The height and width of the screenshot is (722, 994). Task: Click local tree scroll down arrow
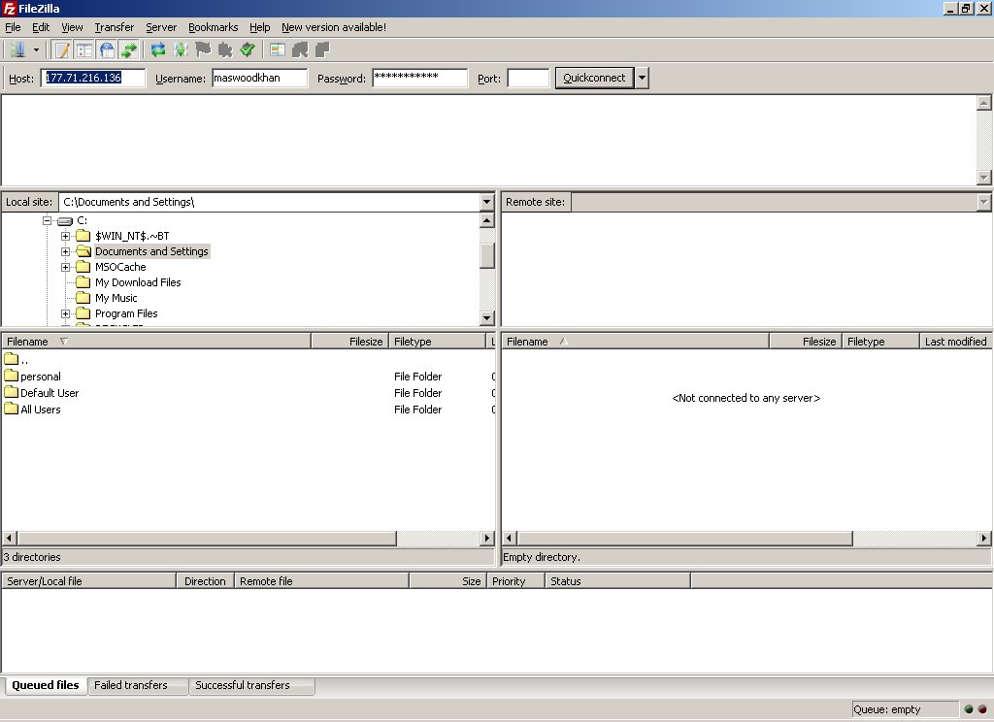click(x=486, y=318)
